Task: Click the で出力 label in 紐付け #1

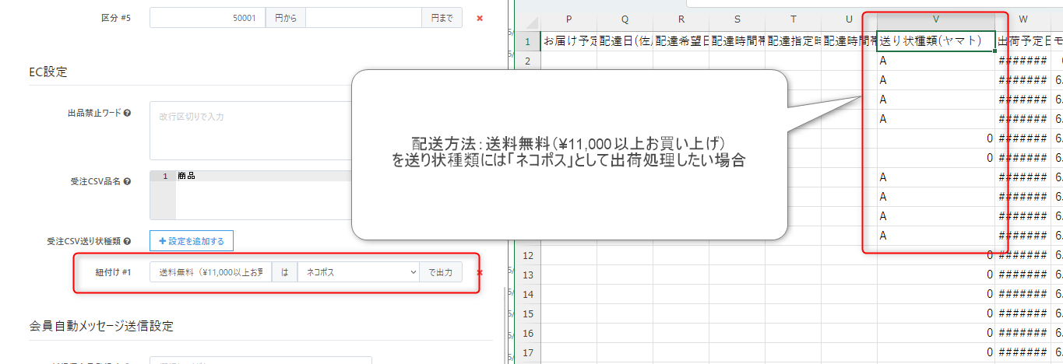Action: (441, 272)
